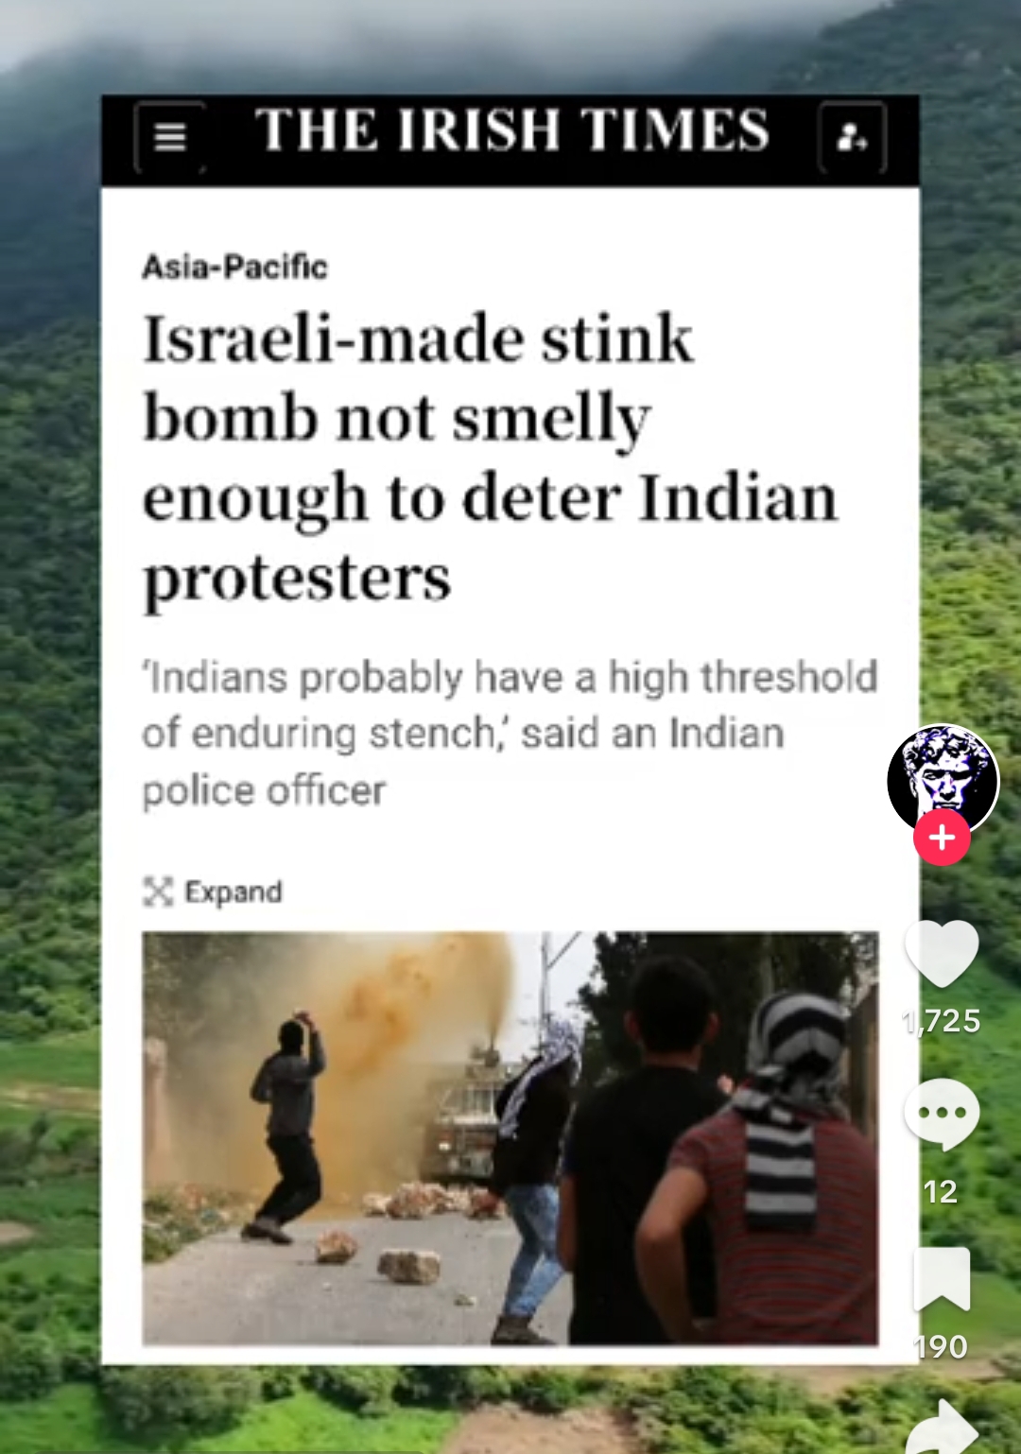The height and width of the screenshot is (1454, 1021).
Task: Click the expand arrows icon beside Expand
Action: pyautogui.click(x=158, y=891)
